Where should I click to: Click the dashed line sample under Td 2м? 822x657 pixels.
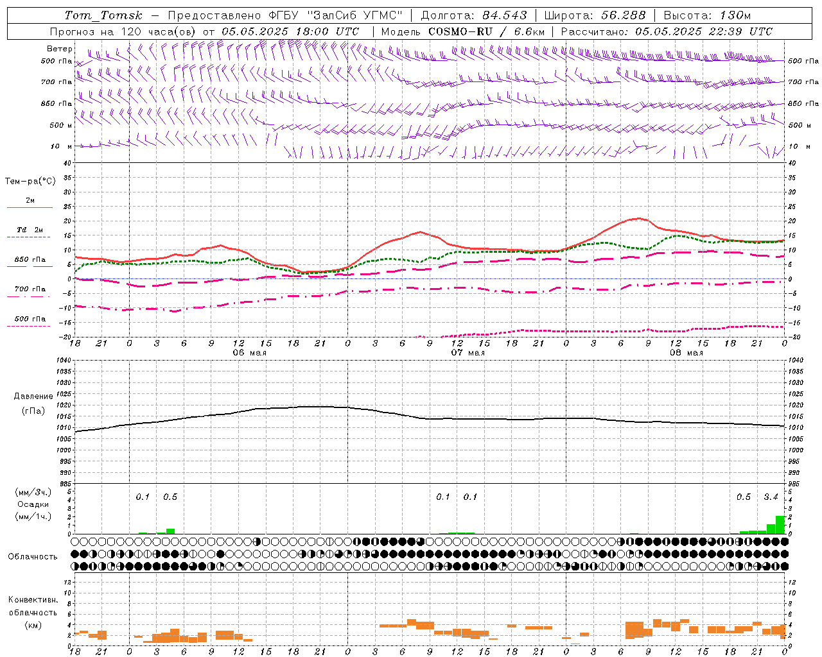[28, 237]
